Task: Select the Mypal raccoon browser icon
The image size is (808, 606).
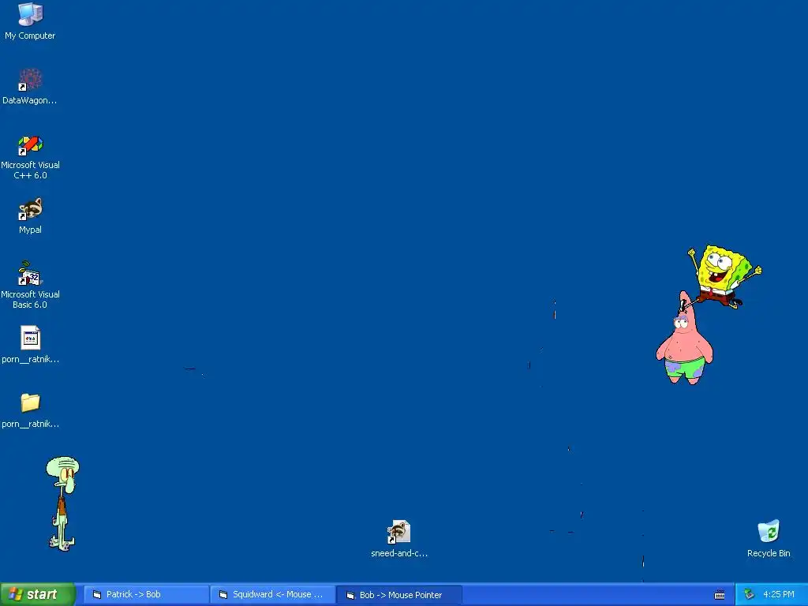Action: 31,209
